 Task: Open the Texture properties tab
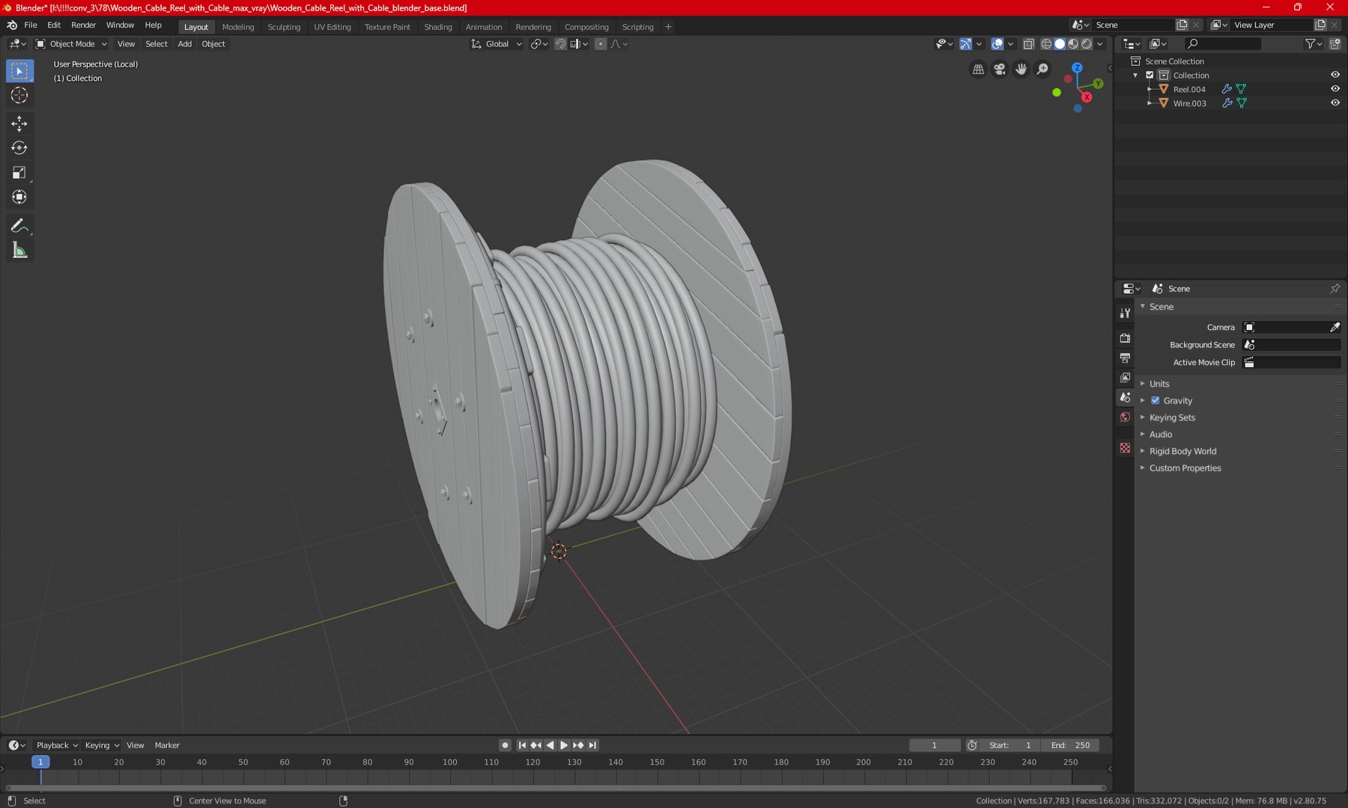tap(1125, 447)
